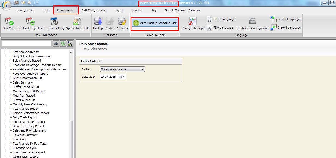The width and height of the screenshot is (336, 158).
Task: Select Tax Analysis Report
Action: tap(26, 109)
